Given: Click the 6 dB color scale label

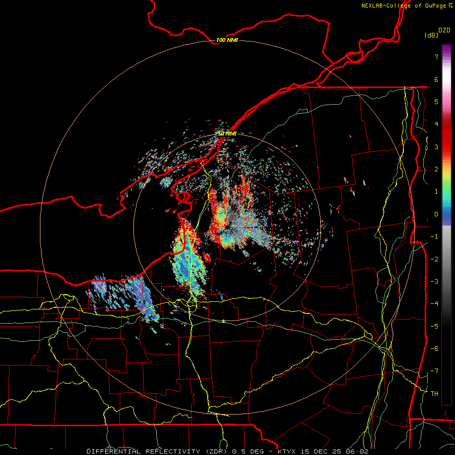Looking at the screenshot, I should (436, 79).
